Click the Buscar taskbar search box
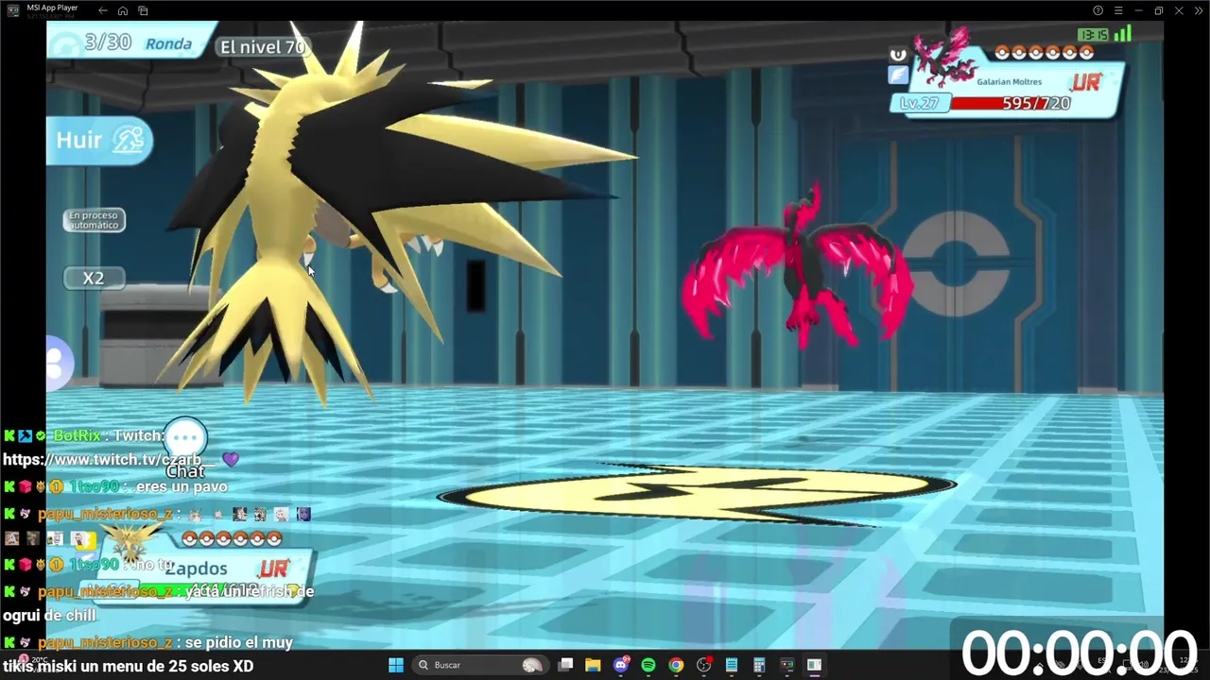This screenshot has width=1210, height=680. 481,665
